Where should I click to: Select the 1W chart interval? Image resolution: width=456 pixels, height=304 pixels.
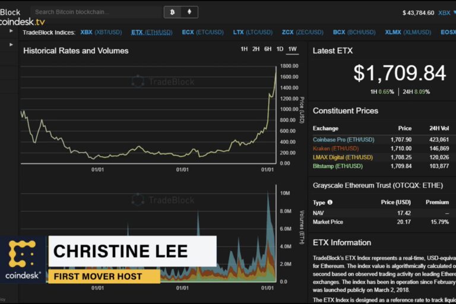click(293, 49)
